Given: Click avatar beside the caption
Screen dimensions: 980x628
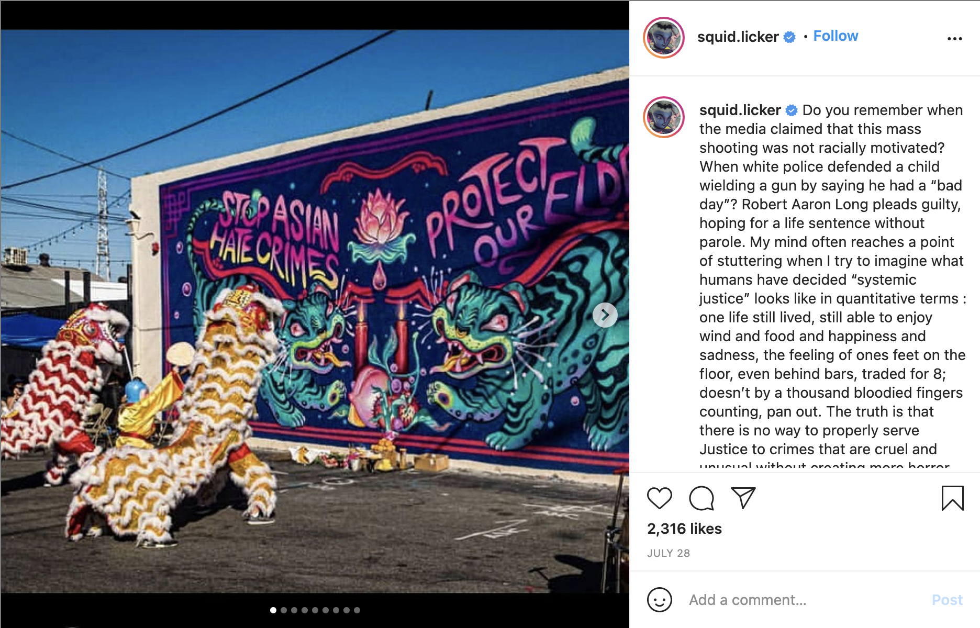Looking at the screenshot, I should coord(664,117).
